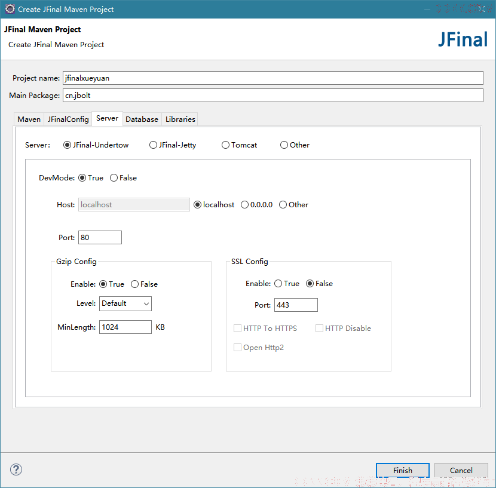Image resolution: width=496 pixels, height=488 pixels.
Task: Click the Project name input field
Action: [x=273, y=78]
